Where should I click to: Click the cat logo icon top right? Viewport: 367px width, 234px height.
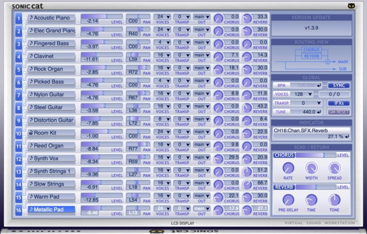[352, 6]
